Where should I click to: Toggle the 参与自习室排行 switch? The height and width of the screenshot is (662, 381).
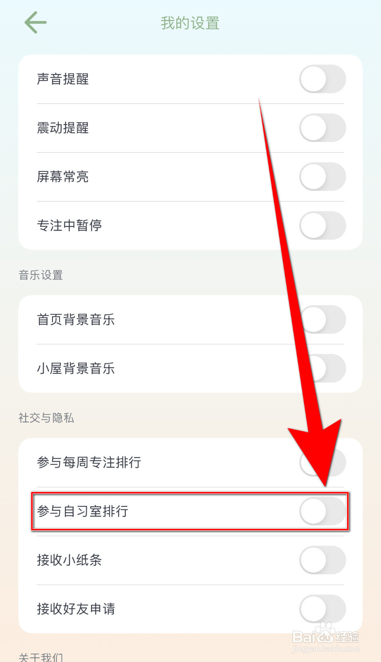tap(323, 511)
